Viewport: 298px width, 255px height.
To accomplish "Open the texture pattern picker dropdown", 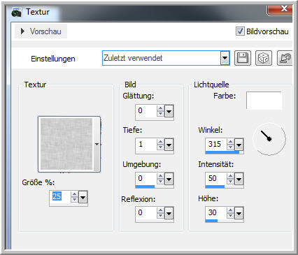I will pyautogui.click(x=97, y=145).
